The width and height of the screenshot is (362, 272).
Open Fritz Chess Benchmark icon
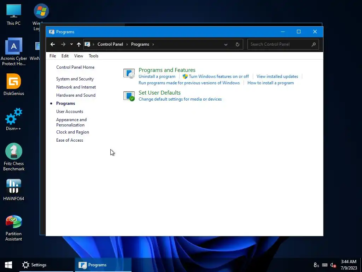(x=14, y=157)
